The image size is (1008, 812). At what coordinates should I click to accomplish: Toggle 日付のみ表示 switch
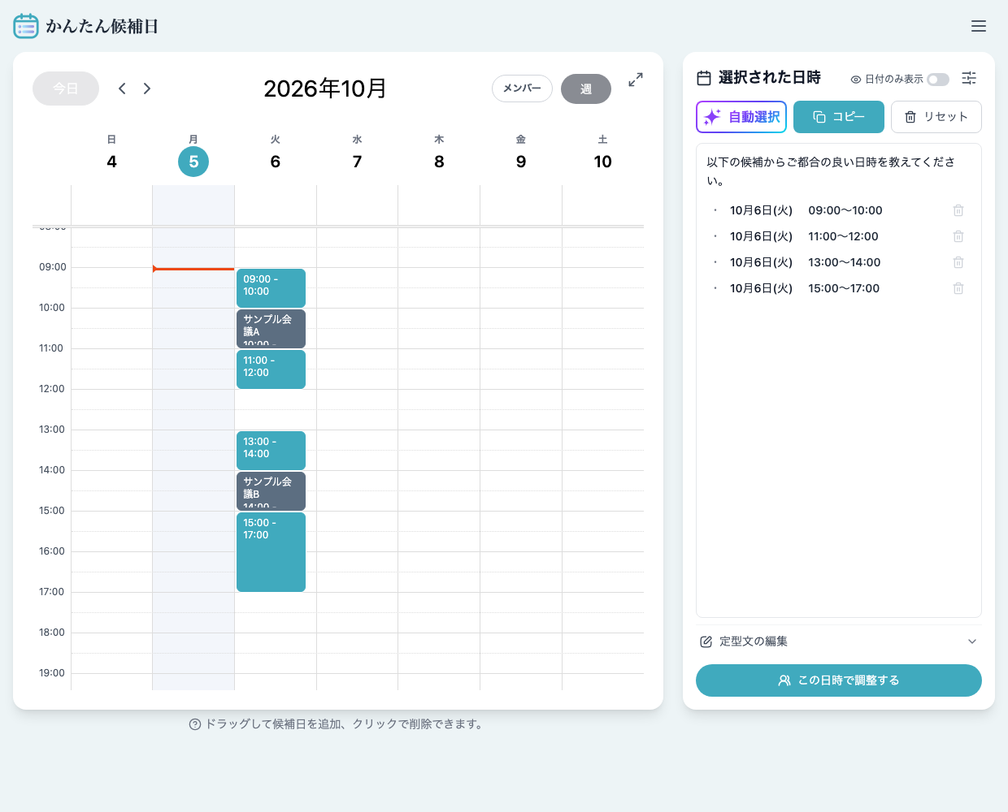click(x=938, y=80)
